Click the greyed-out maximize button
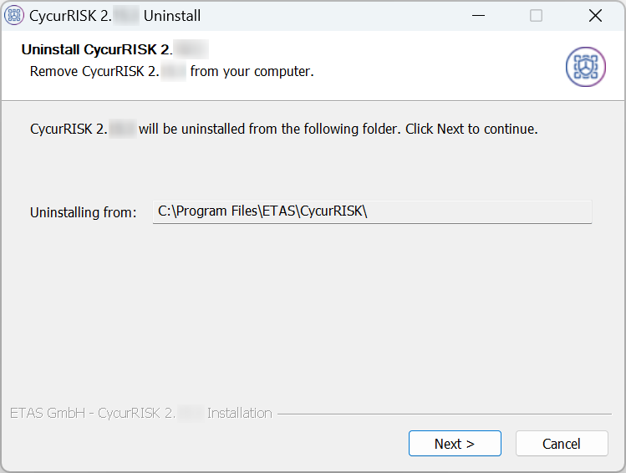The width and height of the screenshot is (626, 473). pyautogui.click(x=536, y=15)
